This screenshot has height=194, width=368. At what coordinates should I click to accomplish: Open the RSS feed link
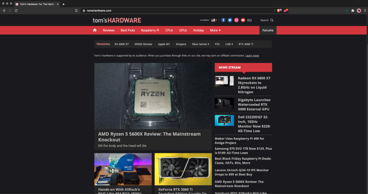coord(249,20)
